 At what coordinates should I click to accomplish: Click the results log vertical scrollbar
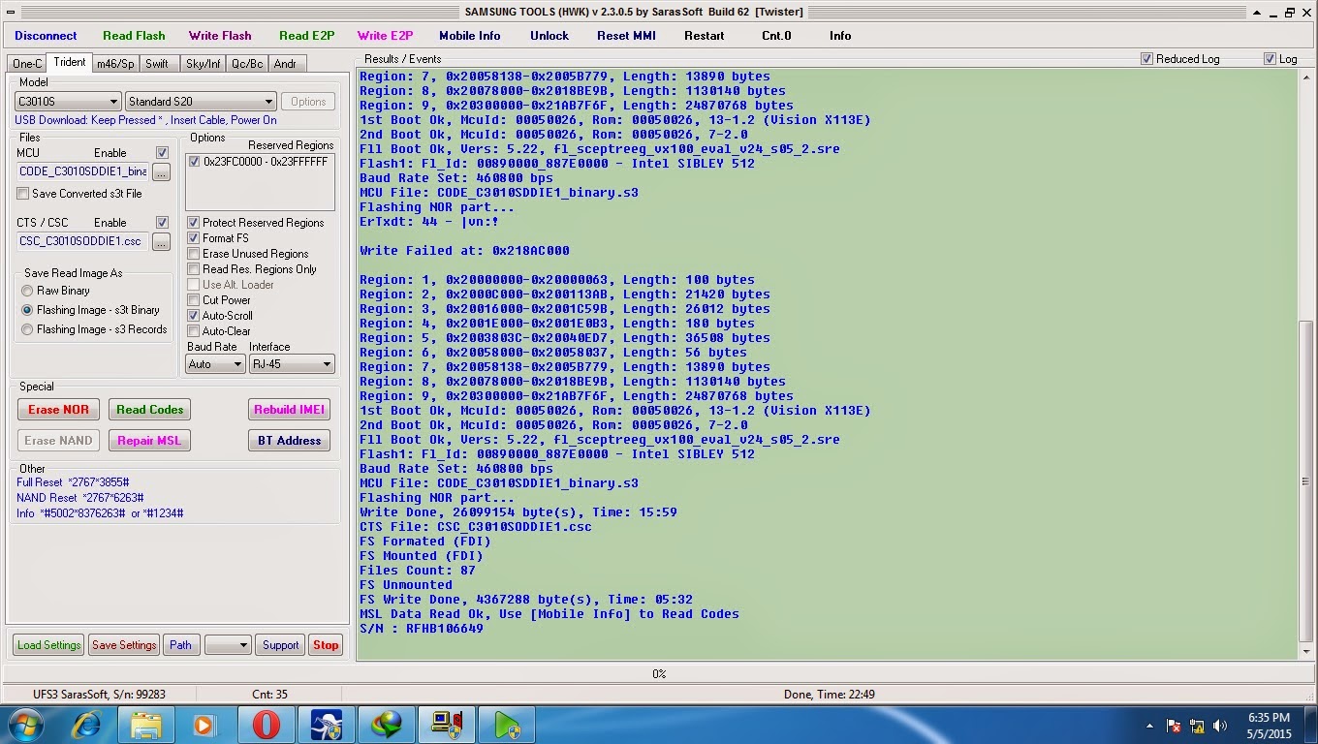[1305, 364]
